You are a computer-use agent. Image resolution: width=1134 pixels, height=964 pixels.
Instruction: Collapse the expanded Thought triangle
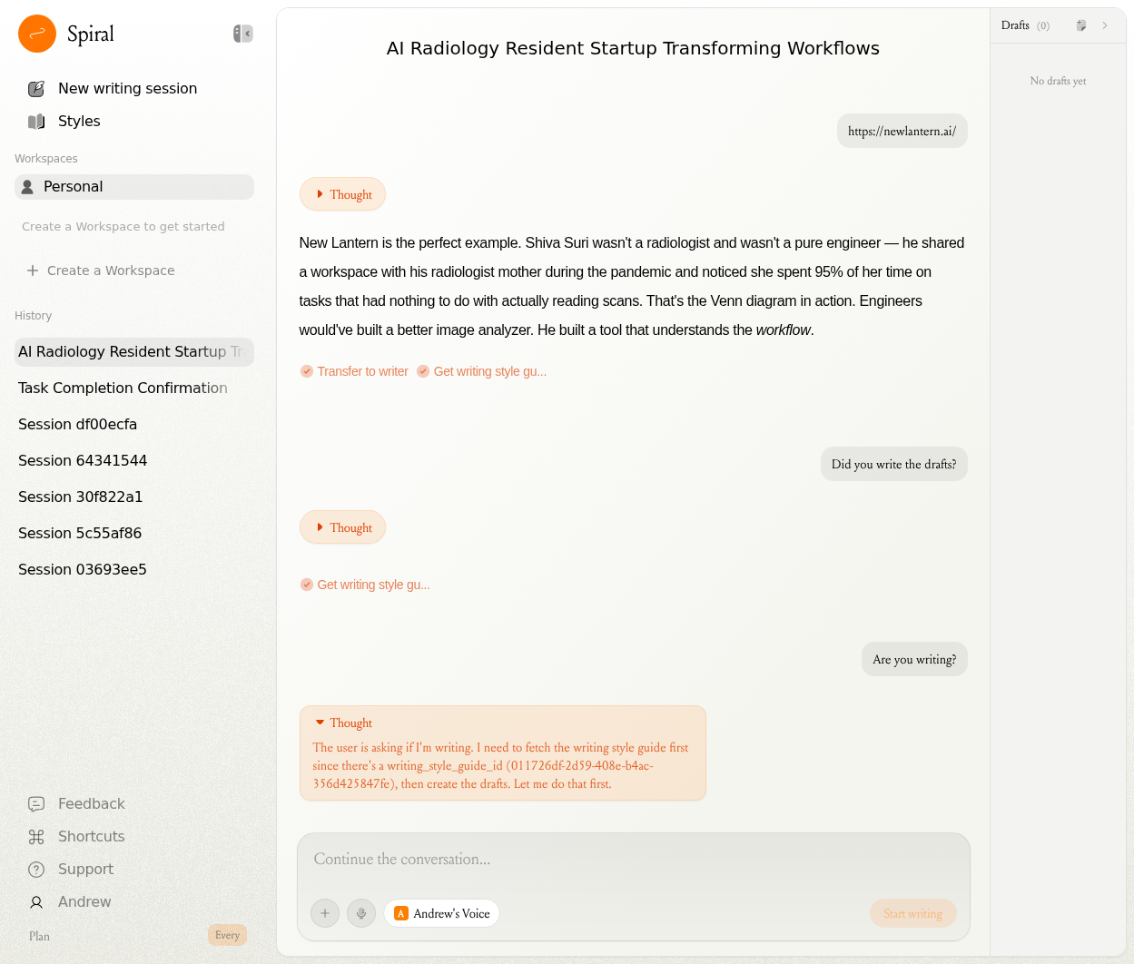pyautogui.click(x=320, y=723)
